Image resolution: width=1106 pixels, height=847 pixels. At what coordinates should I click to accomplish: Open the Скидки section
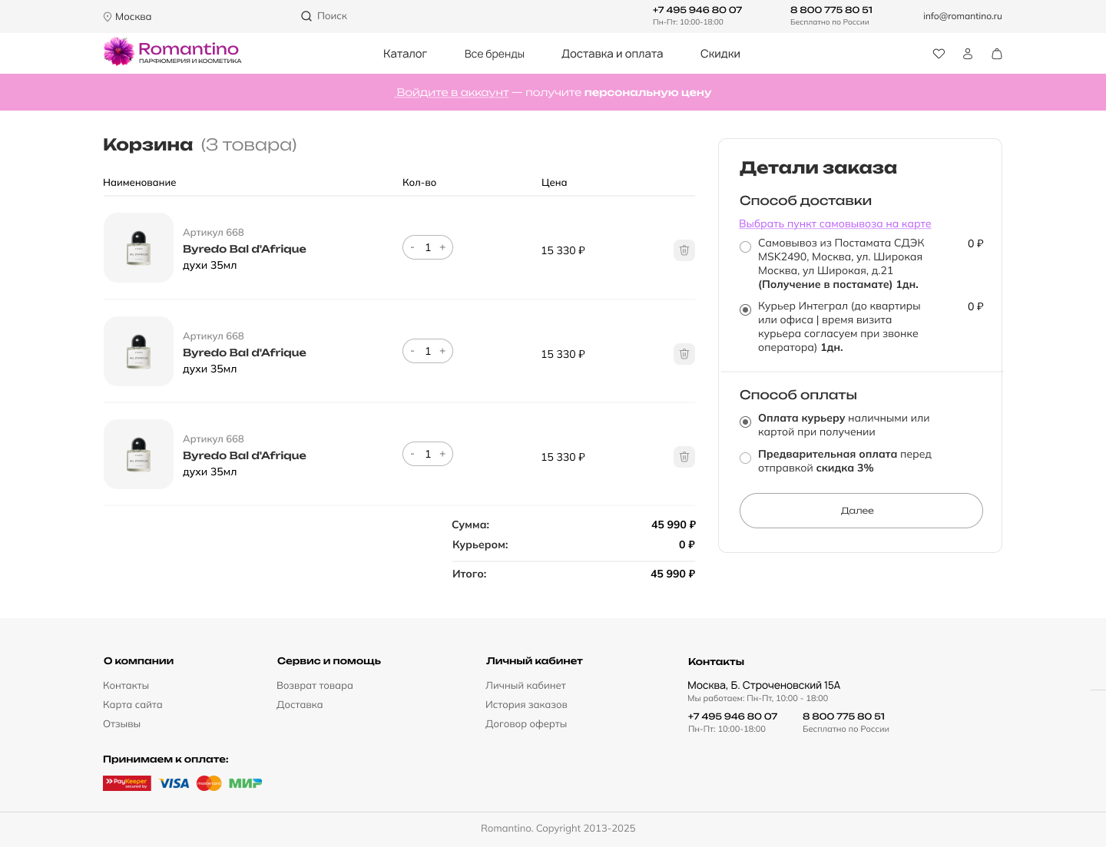720,53
